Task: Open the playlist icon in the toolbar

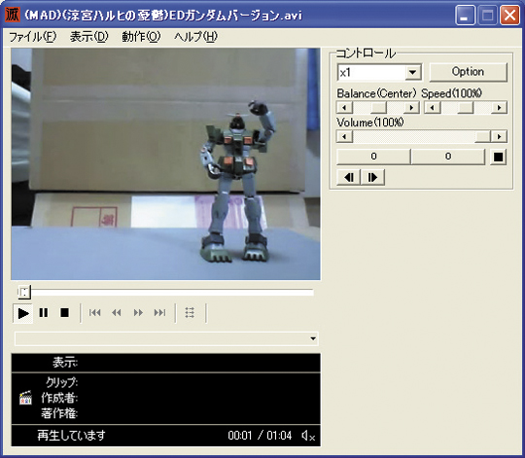Action: [190, 313]
